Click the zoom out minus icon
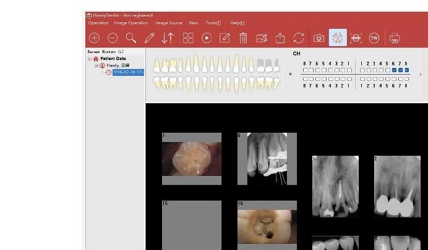This screenshot has width=428, height=250. pyautogui.click(x=113, y=38)
